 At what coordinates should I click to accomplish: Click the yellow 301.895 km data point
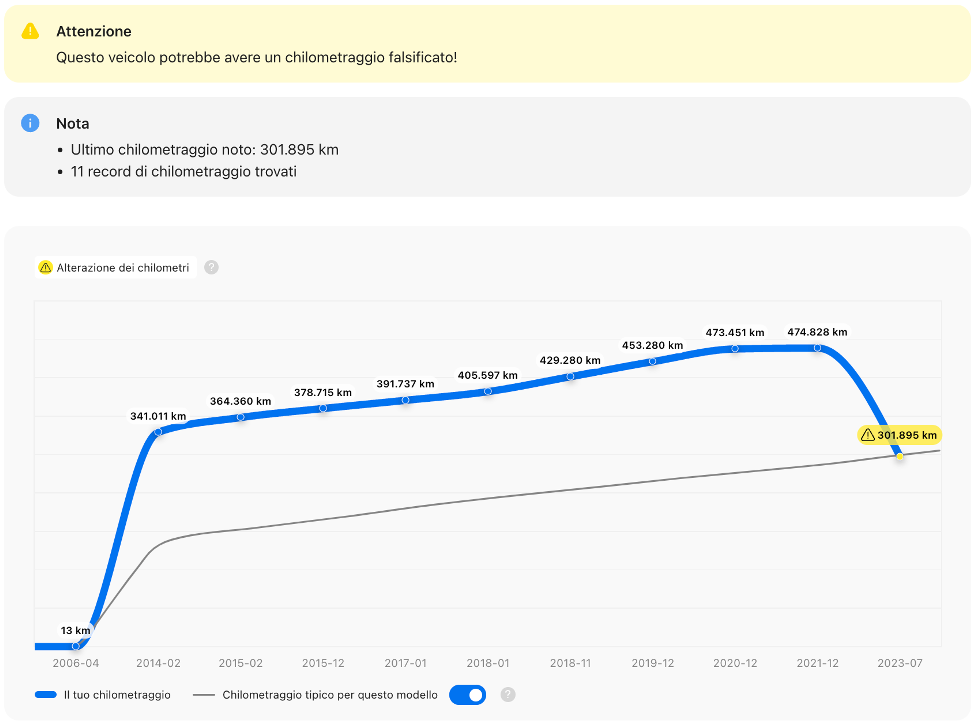coord(900,457)
